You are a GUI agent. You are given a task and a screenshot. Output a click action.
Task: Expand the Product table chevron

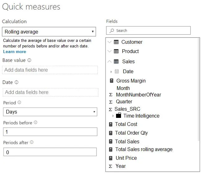pos(109,51)
